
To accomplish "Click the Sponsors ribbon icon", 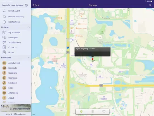I will [x=4, y=78].
